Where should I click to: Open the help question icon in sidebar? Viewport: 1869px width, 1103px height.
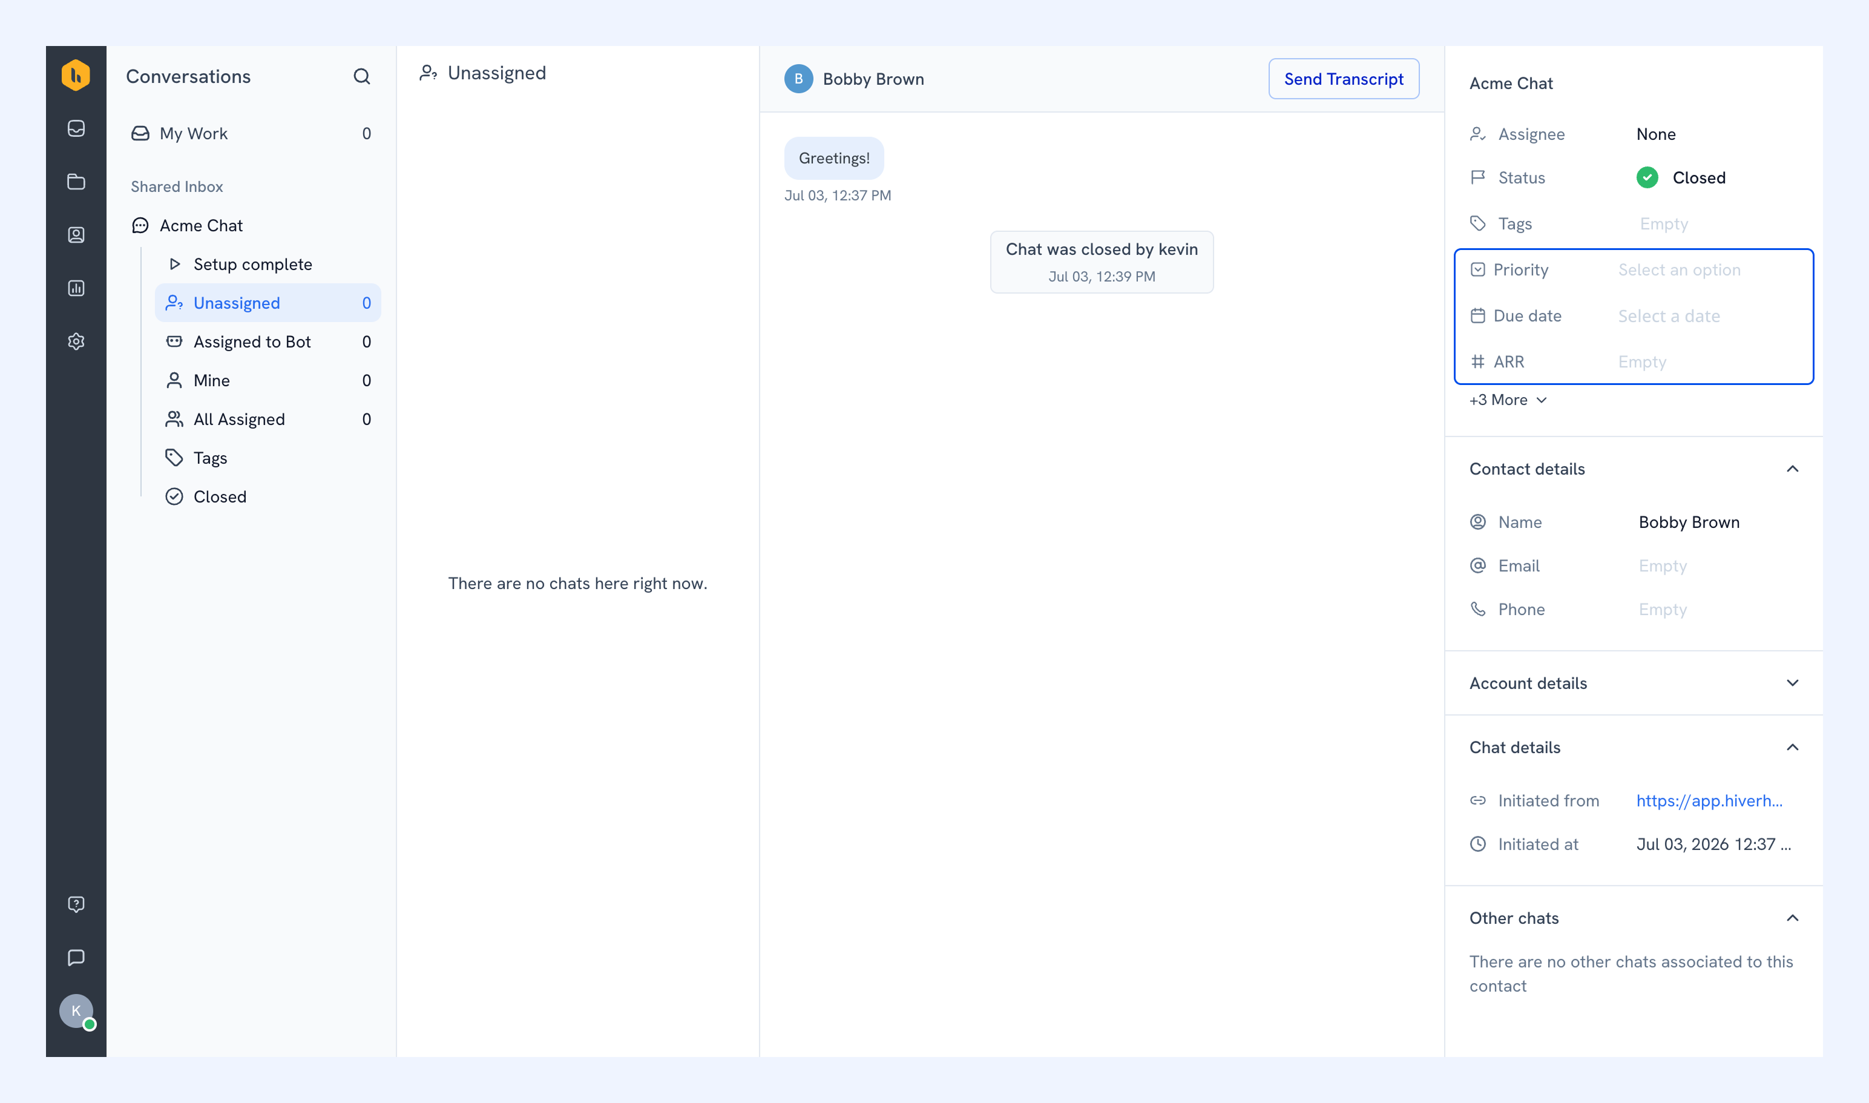point(76,904)
